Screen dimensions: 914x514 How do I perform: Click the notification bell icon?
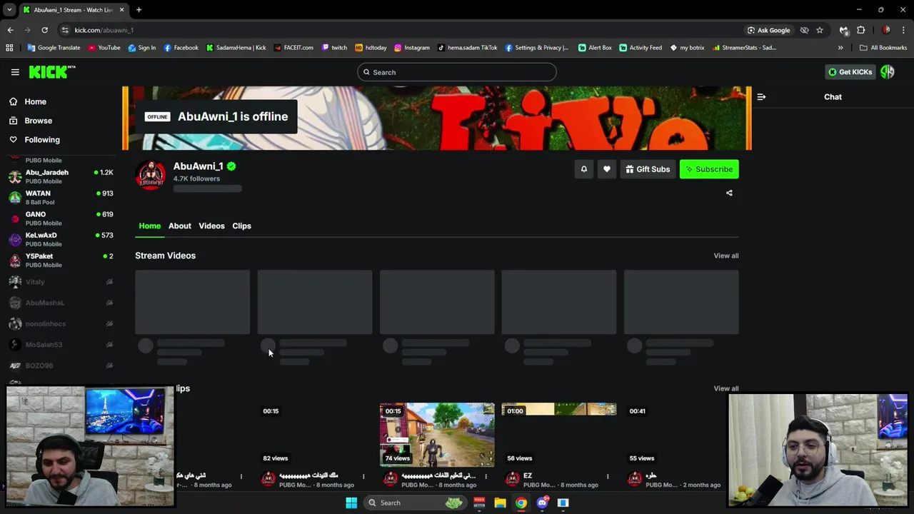583,169
